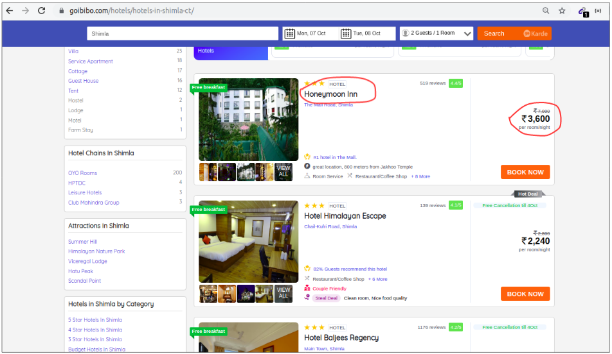View All photos for Honeymoon Inn
The height and width of the screenshot is (354, 612).
283,172
